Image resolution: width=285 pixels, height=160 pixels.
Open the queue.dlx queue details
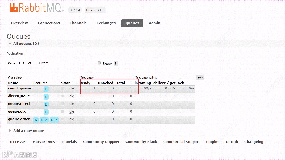(17, 111)
